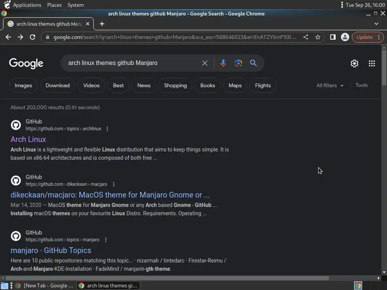Switch to Flights results
The width and height of the screenshot is (387, 290).
point(263,85)
